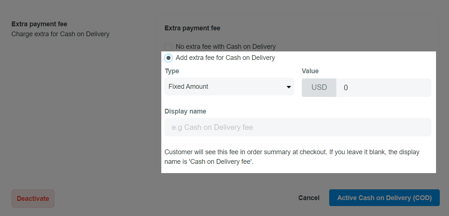Click the 'Fixed Amount' selected value text

(188, 87)
